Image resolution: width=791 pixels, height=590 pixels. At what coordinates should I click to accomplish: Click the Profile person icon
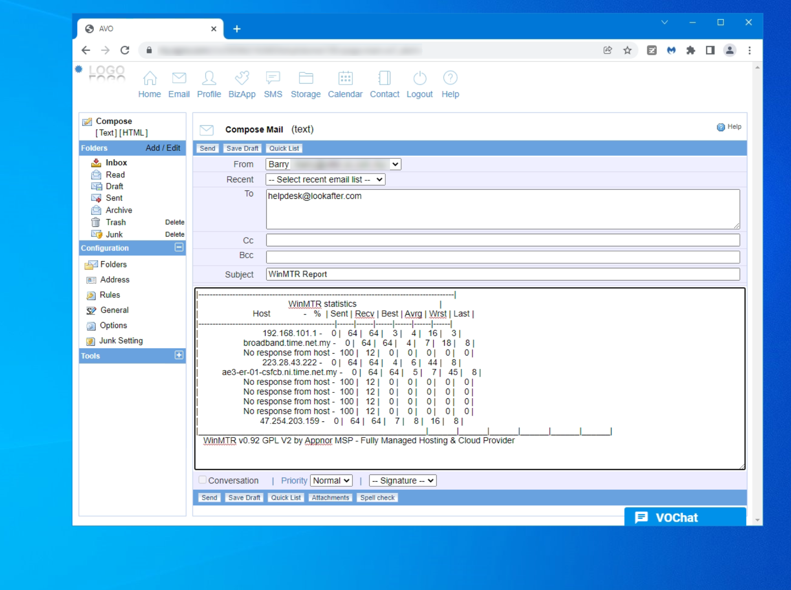click(x=209, y=78)
